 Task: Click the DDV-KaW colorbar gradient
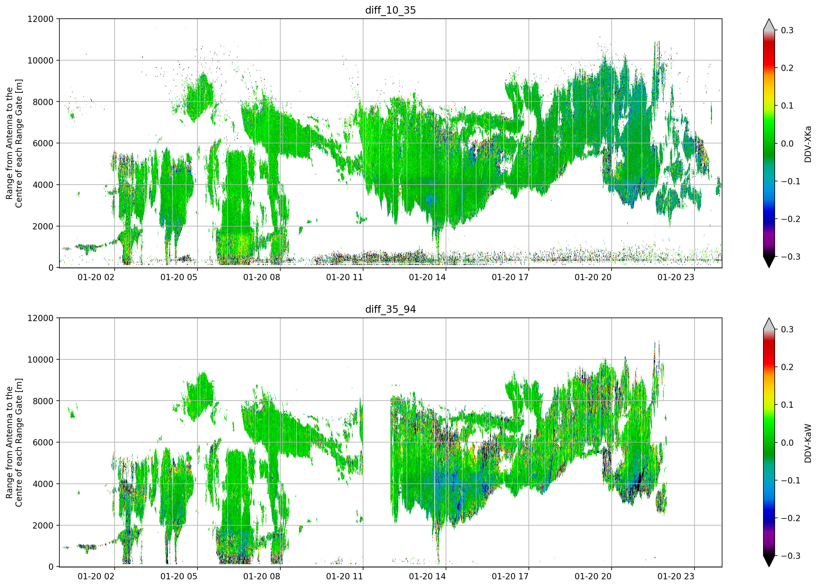(x=769, y=442)
